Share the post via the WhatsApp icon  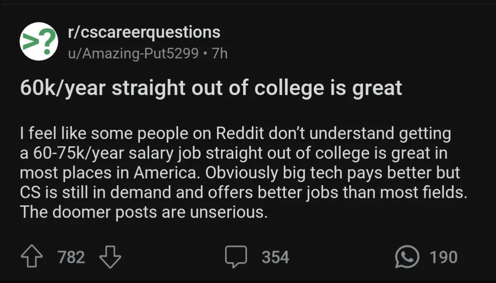pos(407,257)
